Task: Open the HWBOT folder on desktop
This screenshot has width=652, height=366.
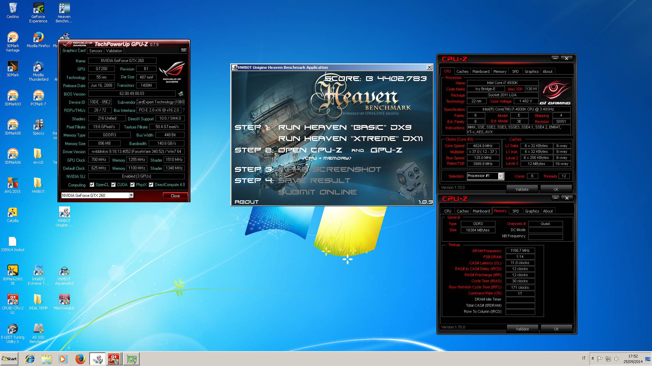Action: coord(38,185)
